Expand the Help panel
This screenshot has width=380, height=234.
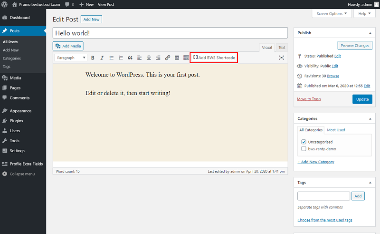coord(364,14)
